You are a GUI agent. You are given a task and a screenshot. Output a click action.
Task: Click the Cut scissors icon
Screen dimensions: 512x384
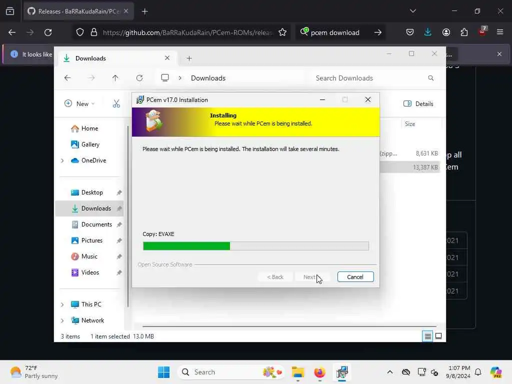click(x=116, y=104)
